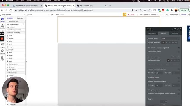Open the Grid & borders dropdown
The width and height of the screenshot is (190, 106).
[x=145, y=15]
